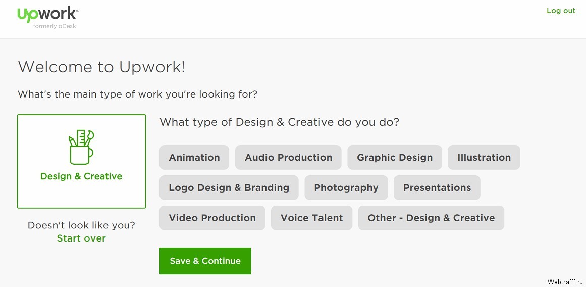
Task: Click the formerly oDesk tagline
Action: (x=55, y=26)
